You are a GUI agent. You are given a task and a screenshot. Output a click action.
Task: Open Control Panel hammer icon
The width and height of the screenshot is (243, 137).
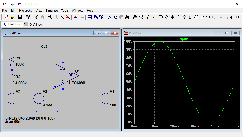click(28, 17)
